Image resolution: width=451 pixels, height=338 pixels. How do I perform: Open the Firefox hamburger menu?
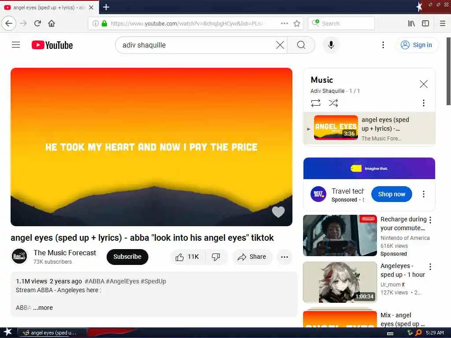pyautogui.click(x=442, y=23)
